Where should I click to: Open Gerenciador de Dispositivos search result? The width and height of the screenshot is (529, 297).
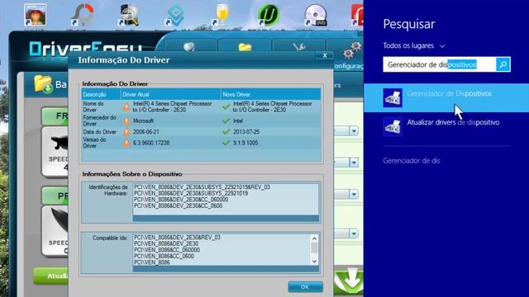click(446, 97)
